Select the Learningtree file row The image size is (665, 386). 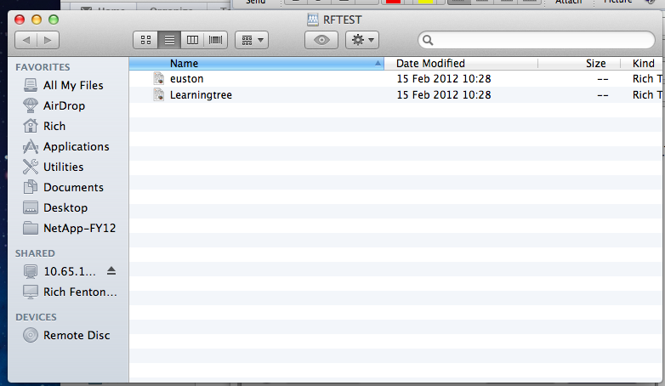395,95
